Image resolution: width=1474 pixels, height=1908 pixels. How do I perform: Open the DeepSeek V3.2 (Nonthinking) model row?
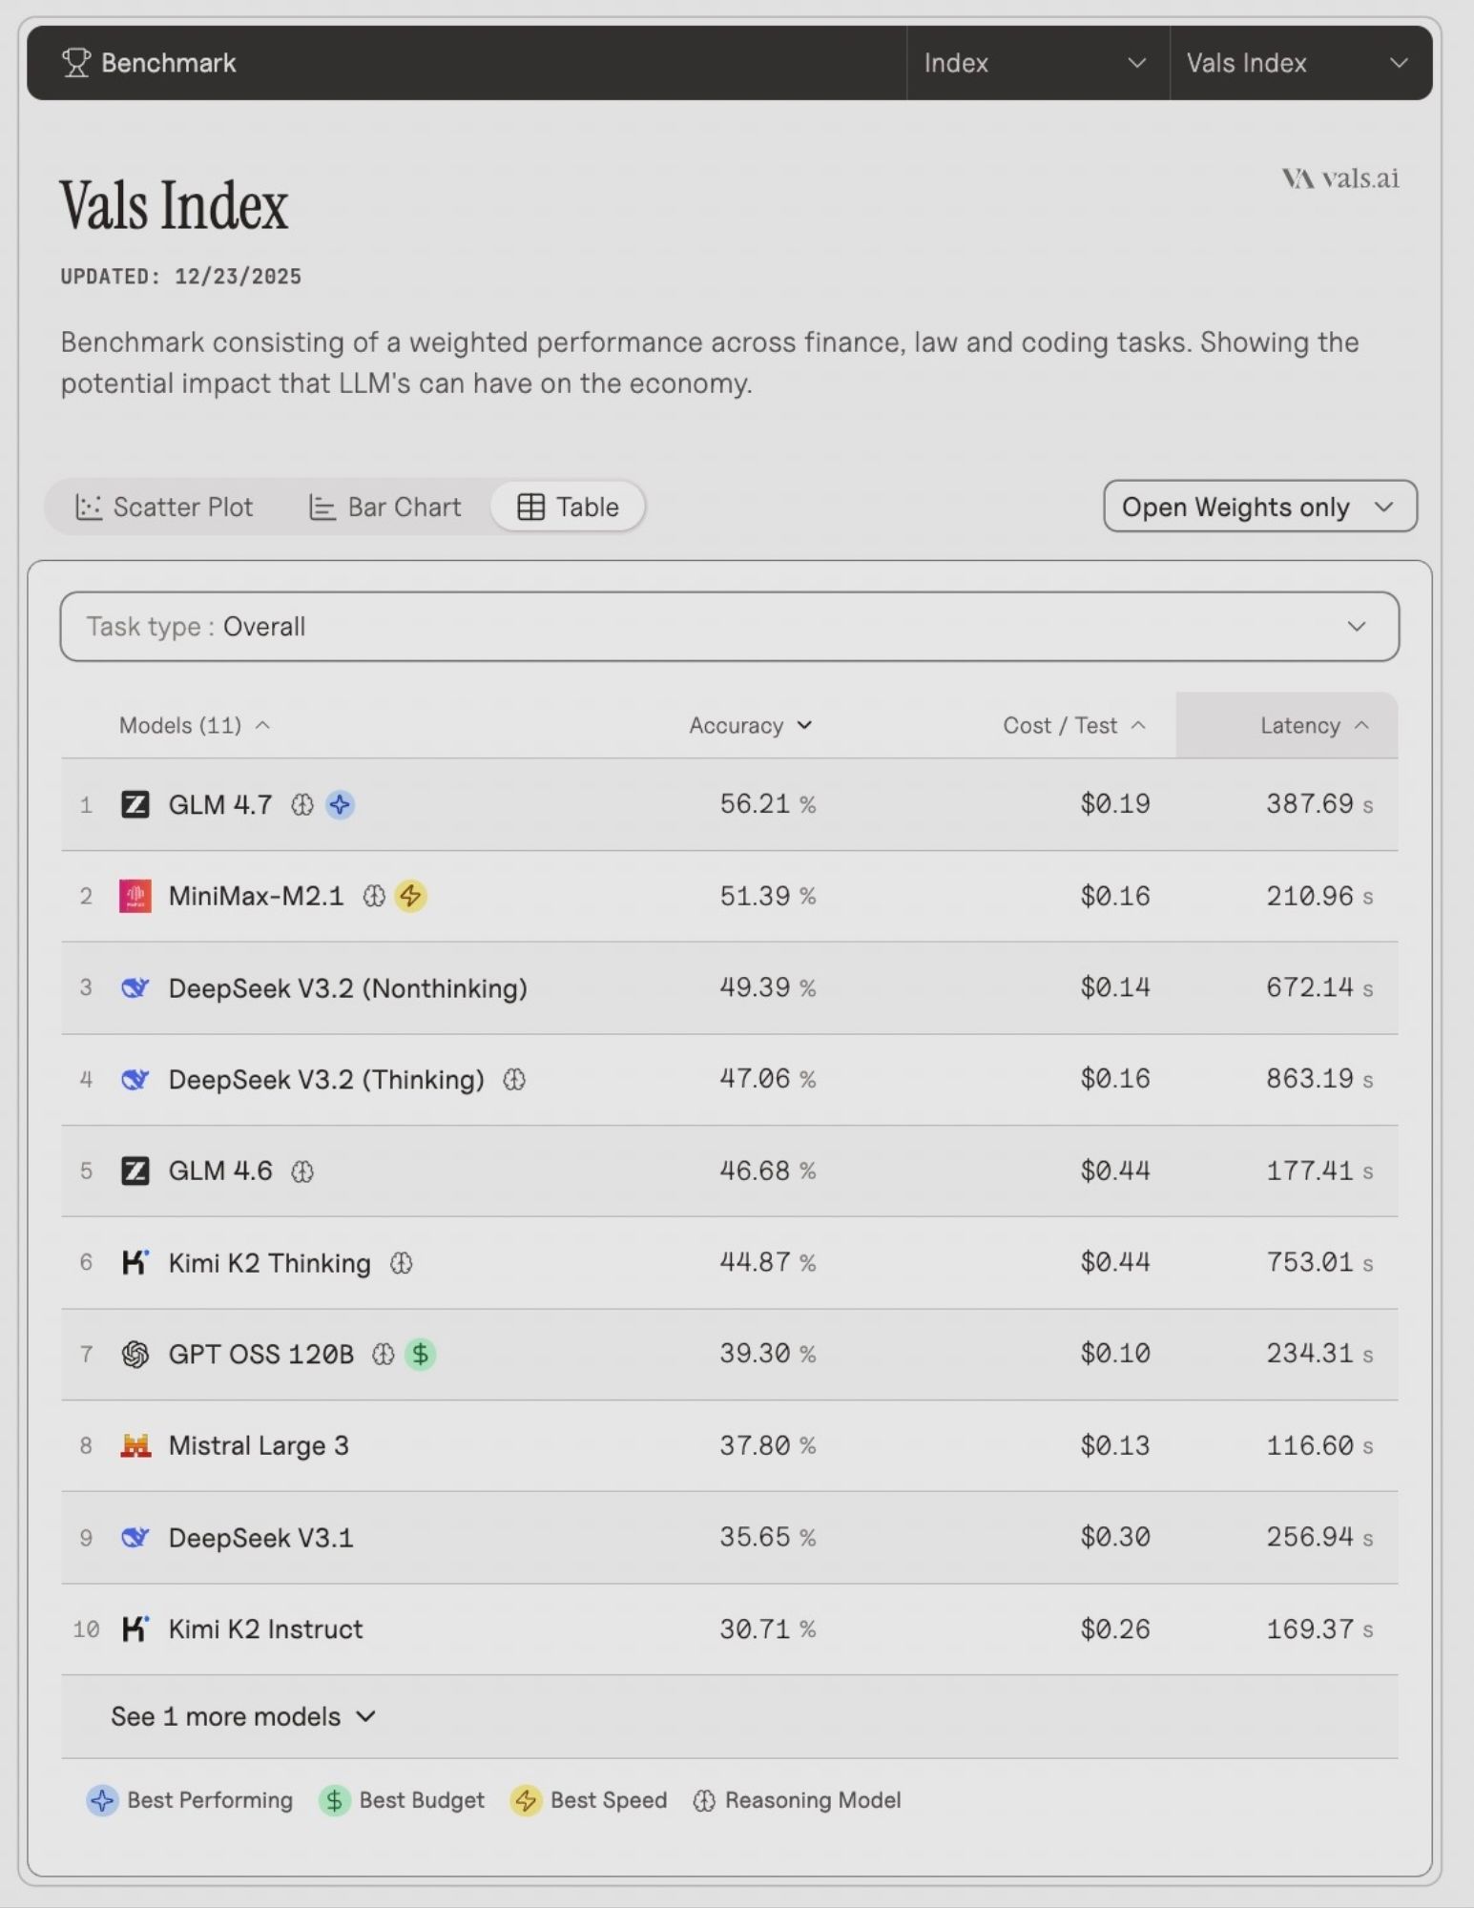click(x=347, y=988)
